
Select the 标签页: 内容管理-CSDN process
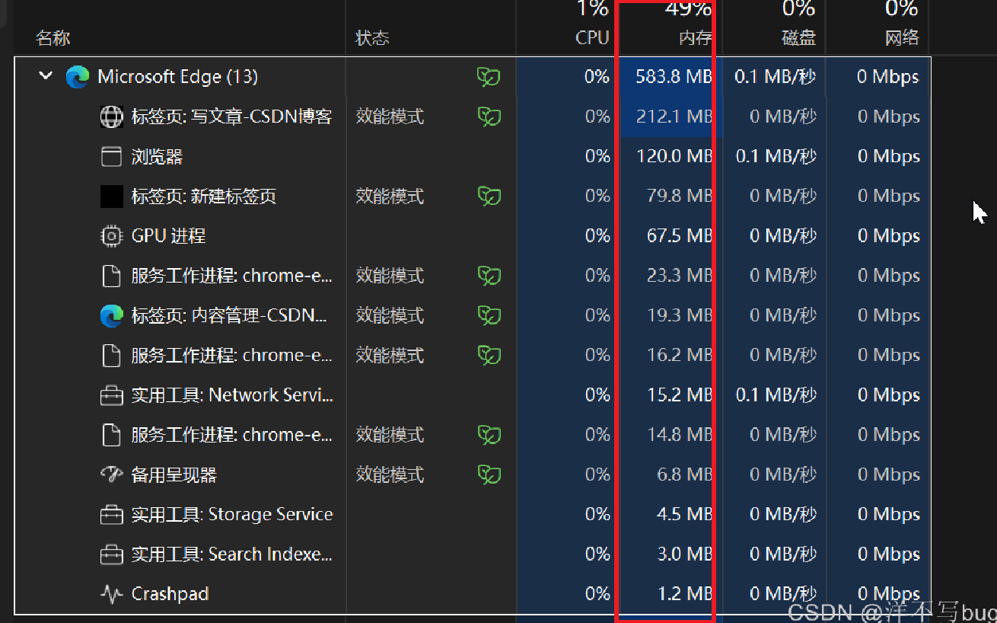pos(229,315)
